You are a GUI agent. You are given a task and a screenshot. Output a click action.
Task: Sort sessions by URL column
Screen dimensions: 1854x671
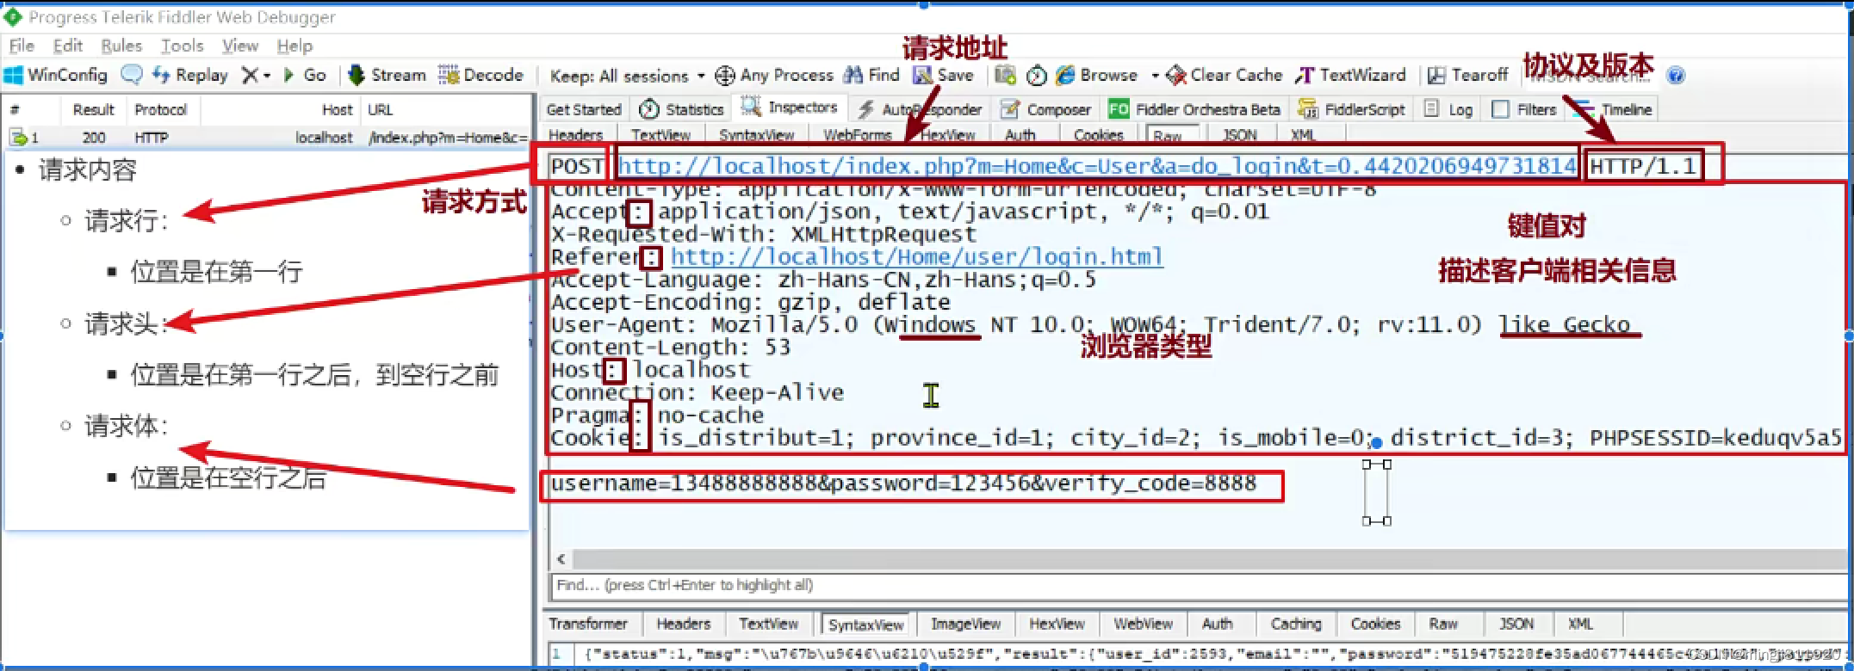pos(380,110)
